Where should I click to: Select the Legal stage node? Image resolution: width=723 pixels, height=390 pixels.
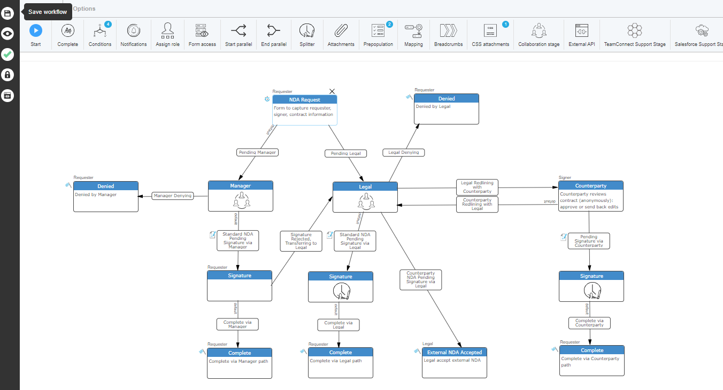[x=365, y=197]
